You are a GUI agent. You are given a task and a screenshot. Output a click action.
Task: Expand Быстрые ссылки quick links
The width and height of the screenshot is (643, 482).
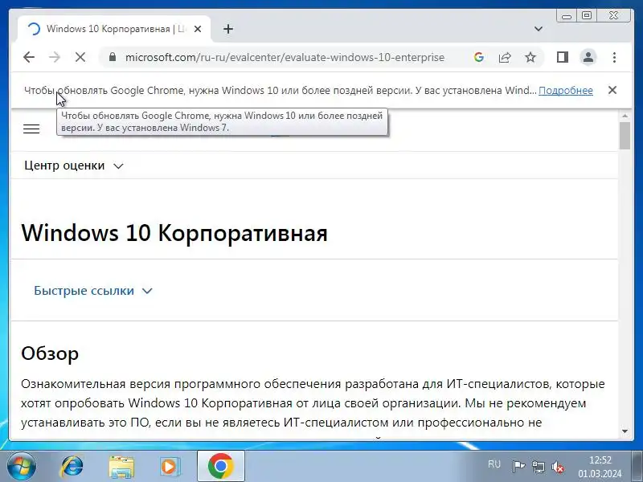tap(93, 291)
